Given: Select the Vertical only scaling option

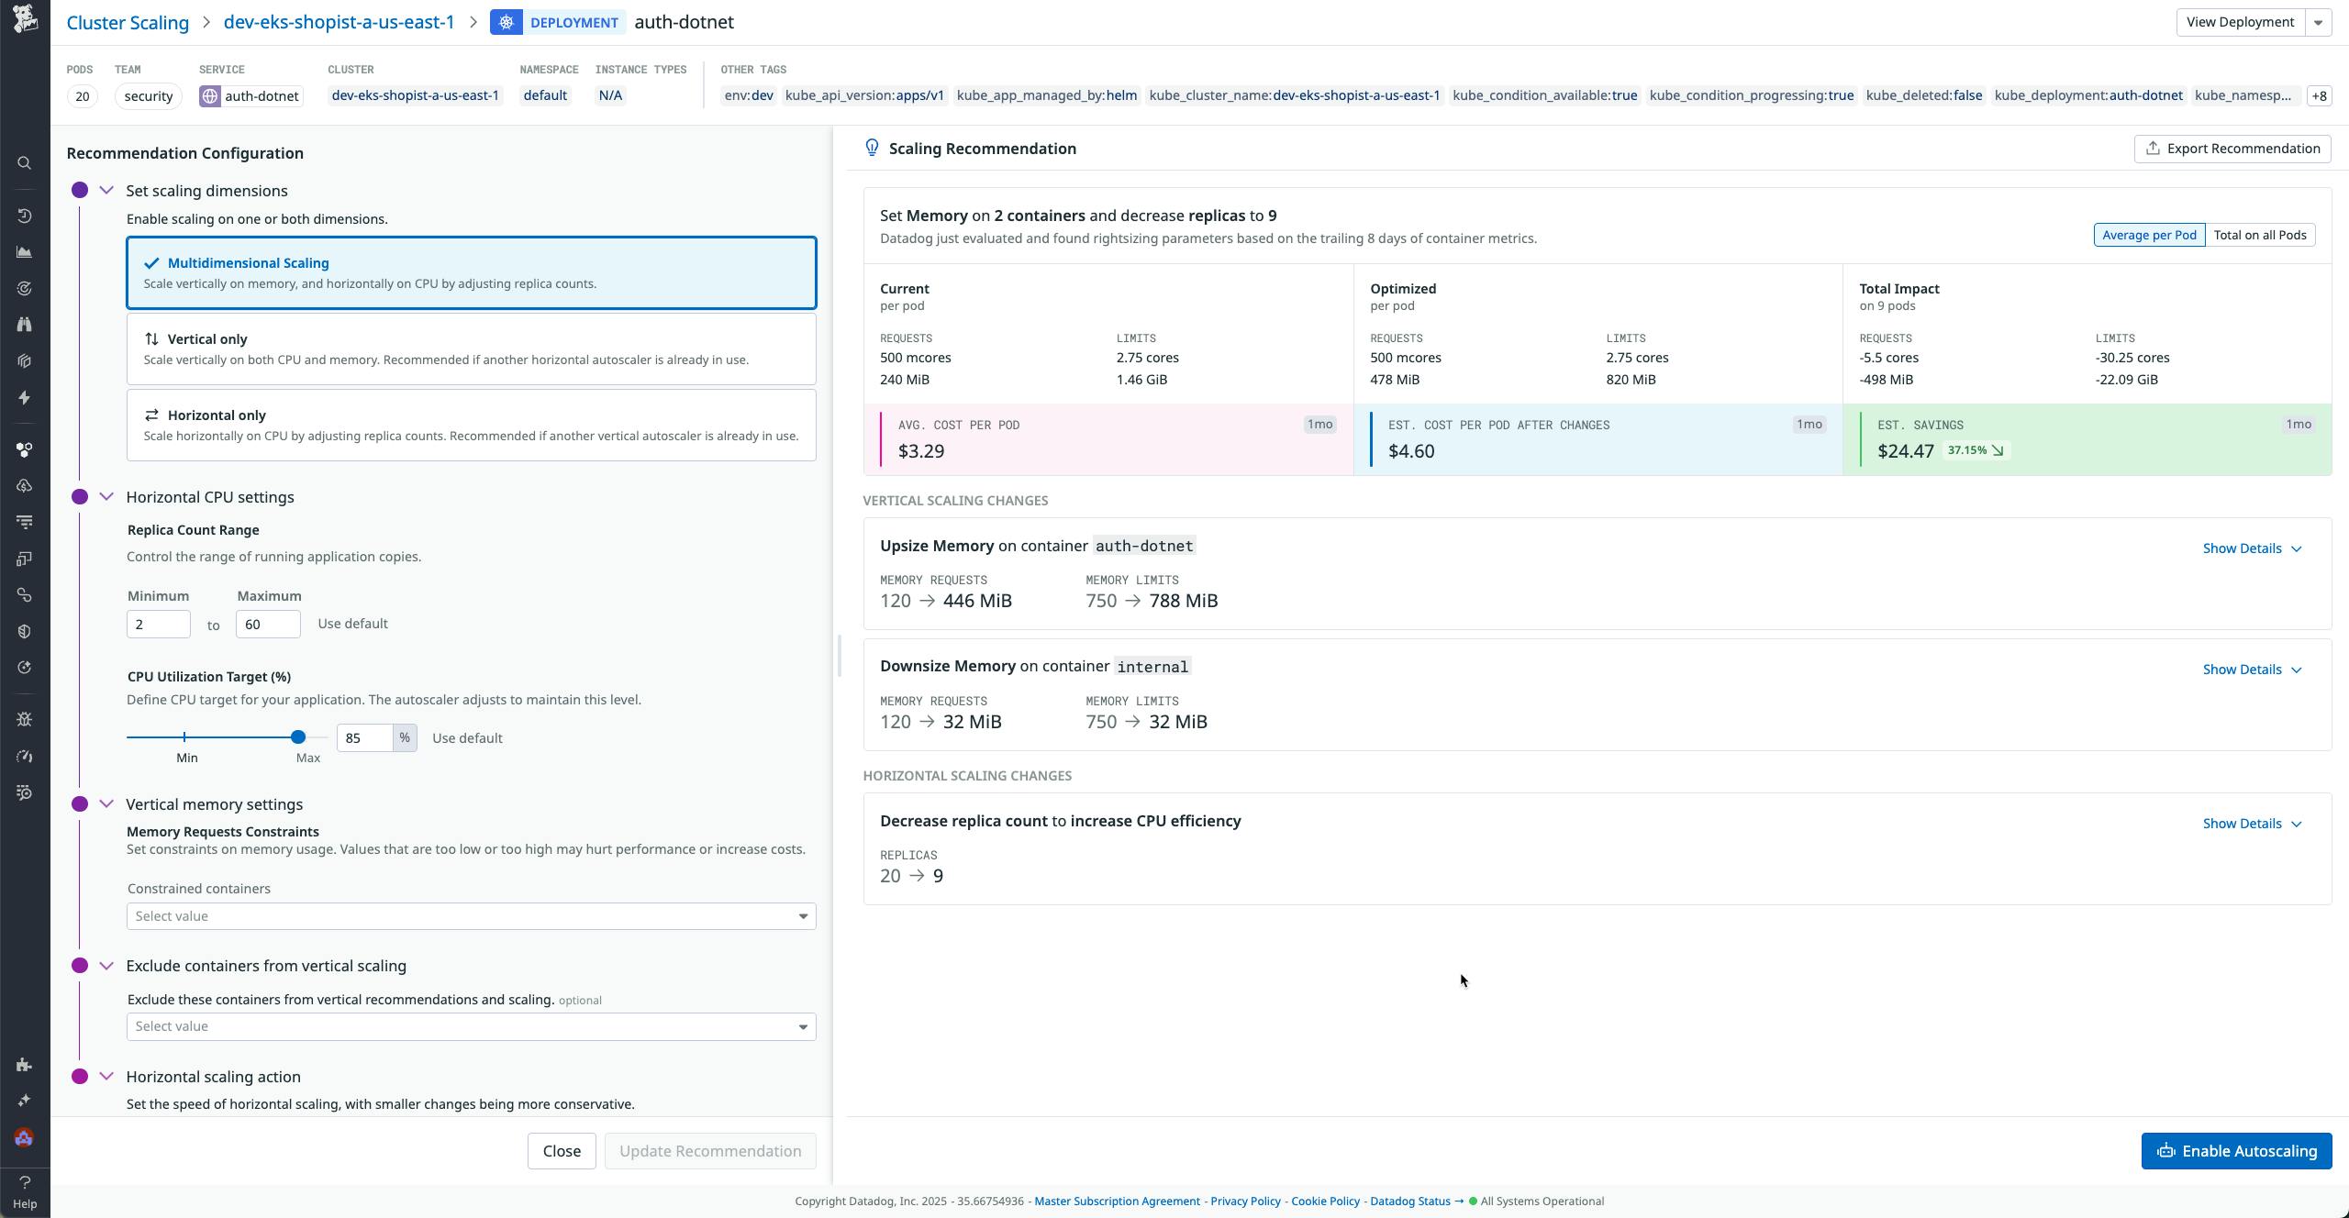Looking at the screenshot, I should 471,349.
